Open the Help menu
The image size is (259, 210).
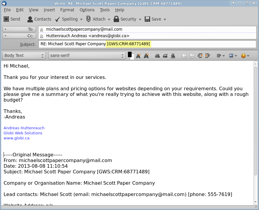tap(120, 10)
